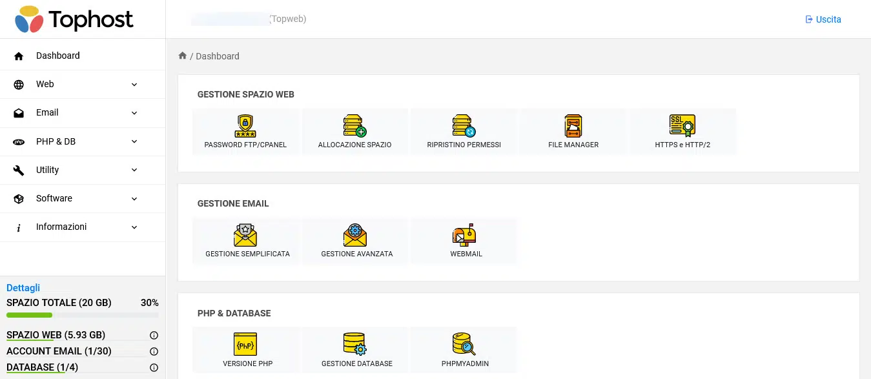Open the Password FTP/cPanel tool
Screen dimensions: 871x379
click(245, 131)
